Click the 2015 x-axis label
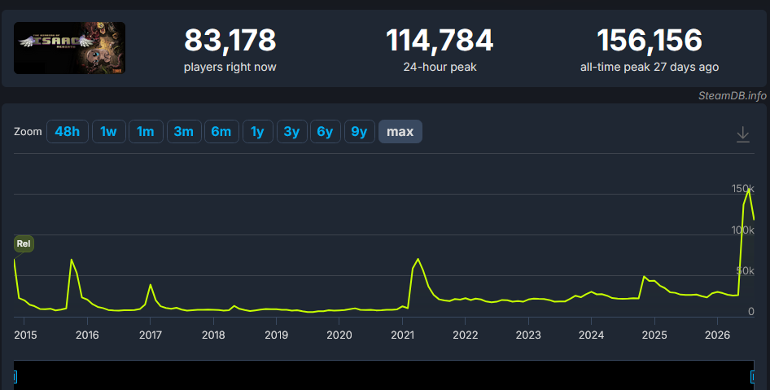 pyautogui.click(x=25, y=335)
